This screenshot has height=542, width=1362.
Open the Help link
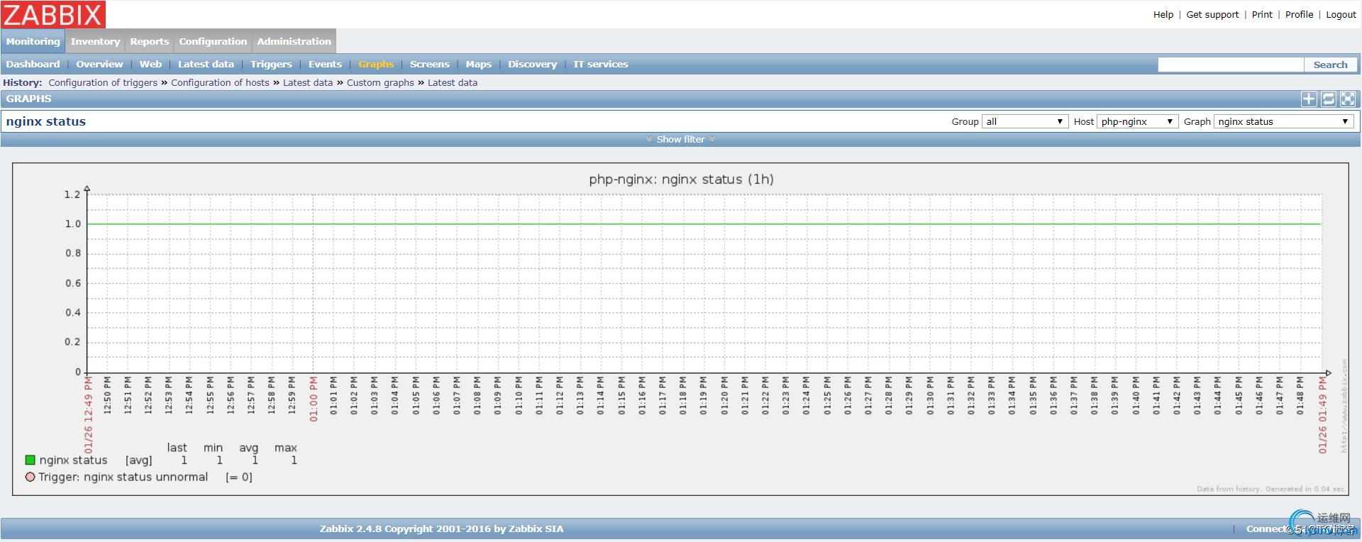tap(1163, 14)
